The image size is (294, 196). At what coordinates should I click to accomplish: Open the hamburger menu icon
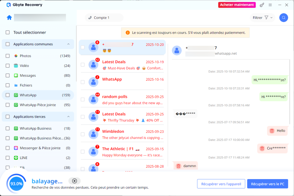coord(270,5)
